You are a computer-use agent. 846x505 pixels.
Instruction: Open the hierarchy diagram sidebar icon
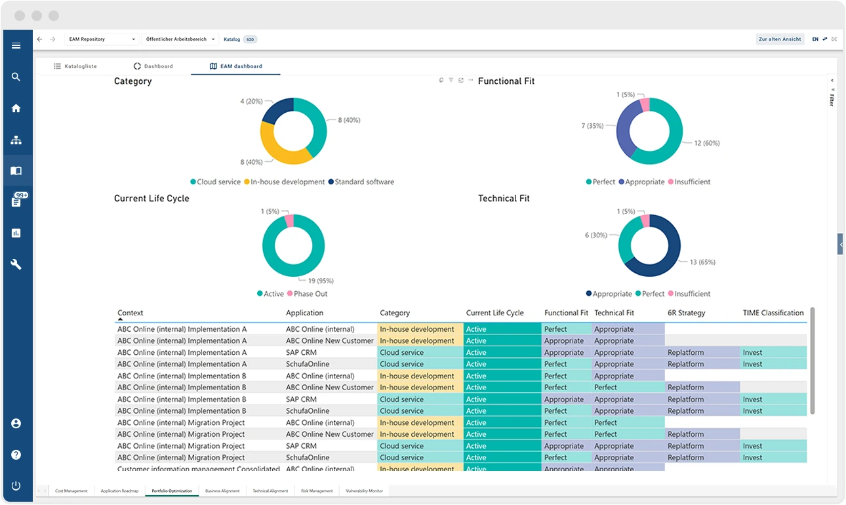point(16,140)
